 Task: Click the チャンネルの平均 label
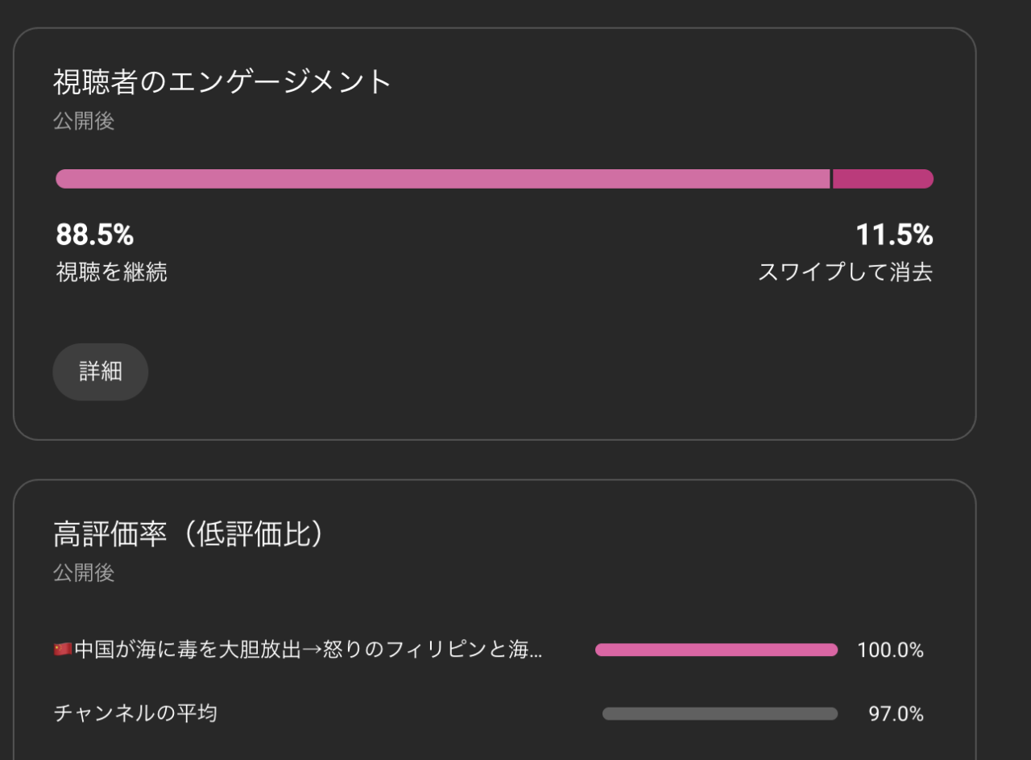point(135,713)
